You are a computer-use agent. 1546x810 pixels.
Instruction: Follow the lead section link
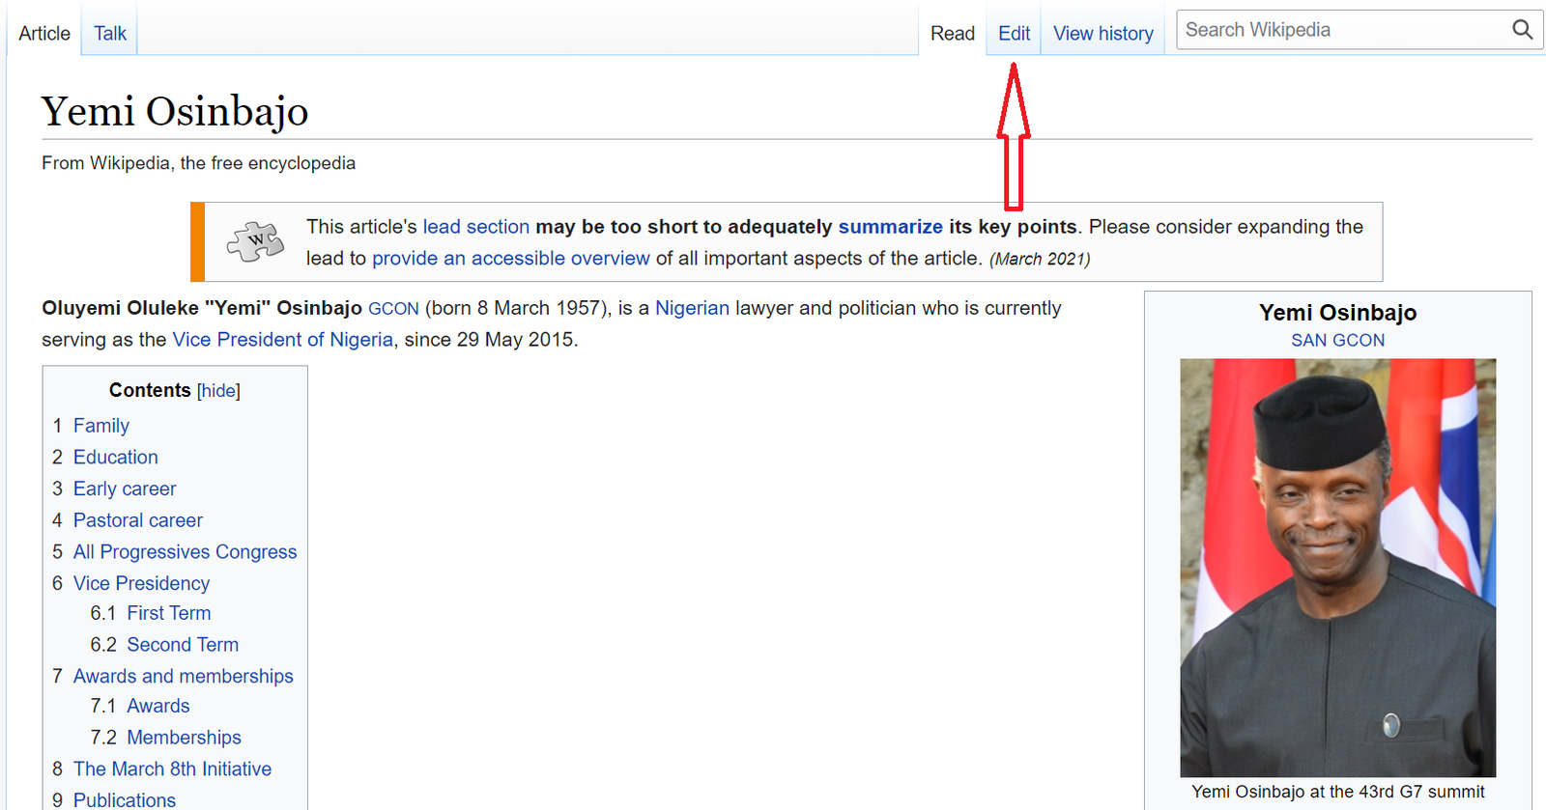coord(476,227)
